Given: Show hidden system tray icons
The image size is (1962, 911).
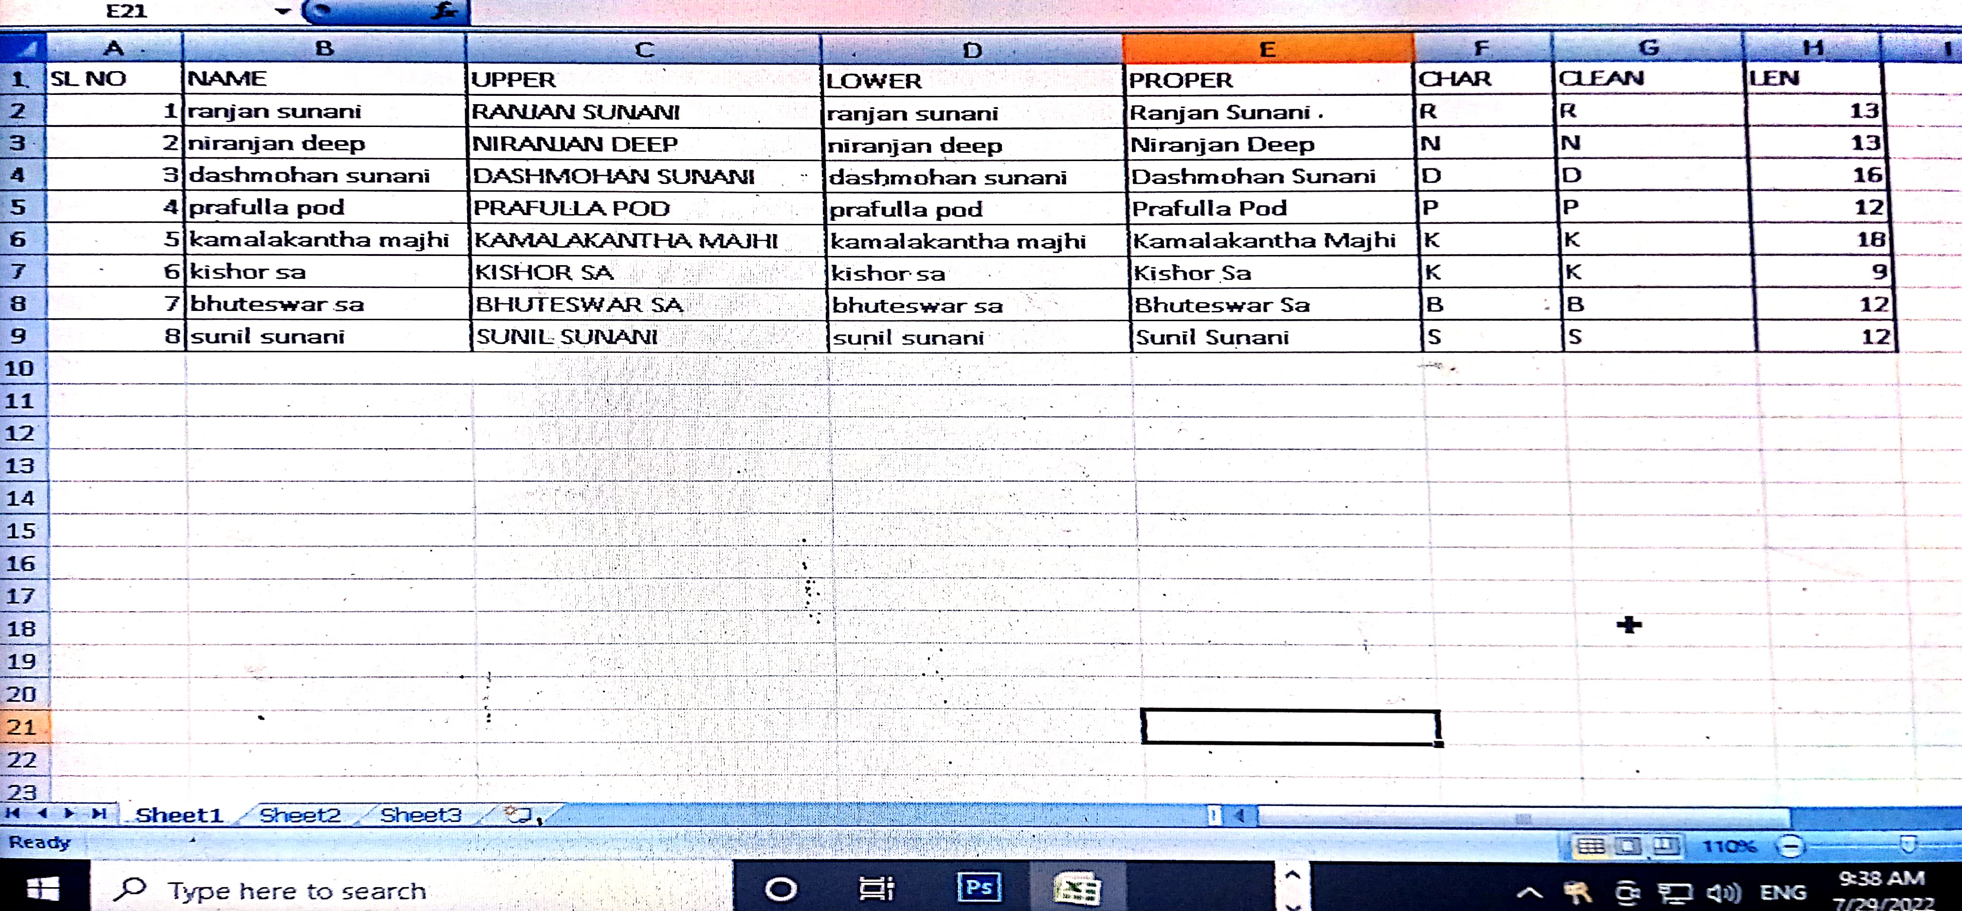Looking at the screenshot, I should (1529, 893).
